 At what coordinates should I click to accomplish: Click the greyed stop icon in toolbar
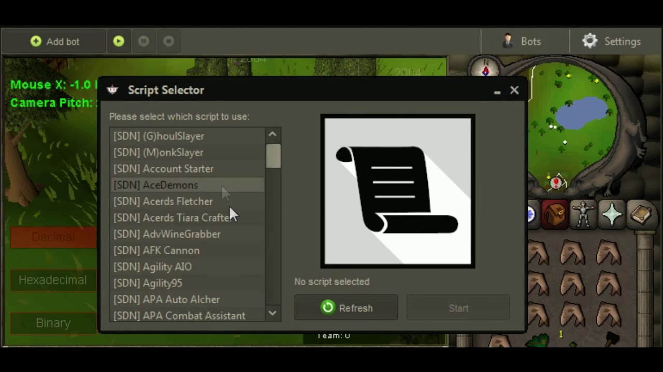(x=168, y=41)
